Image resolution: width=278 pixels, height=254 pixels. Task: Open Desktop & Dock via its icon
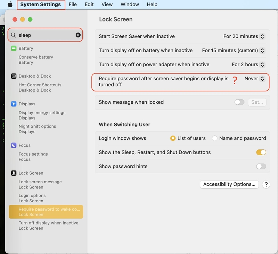(14, 76)
